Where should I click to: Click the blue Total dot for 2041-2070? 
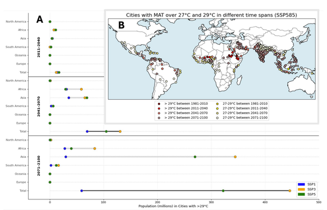click(x=87, y=132)
